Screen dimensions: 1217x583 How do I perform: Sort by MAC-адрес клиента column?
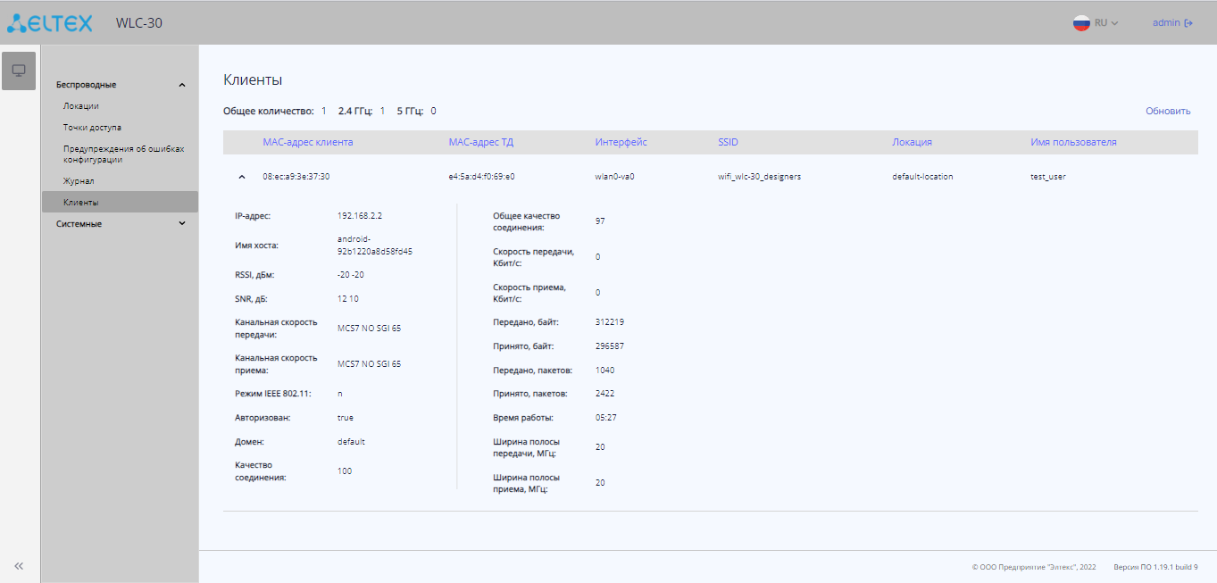tap(307, 142)
